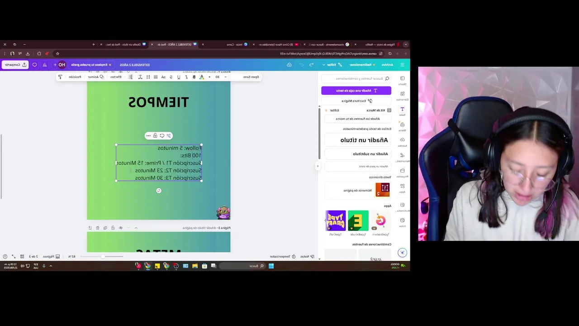
Task: Open the text color picker A icon
Action: coord(202,77)
